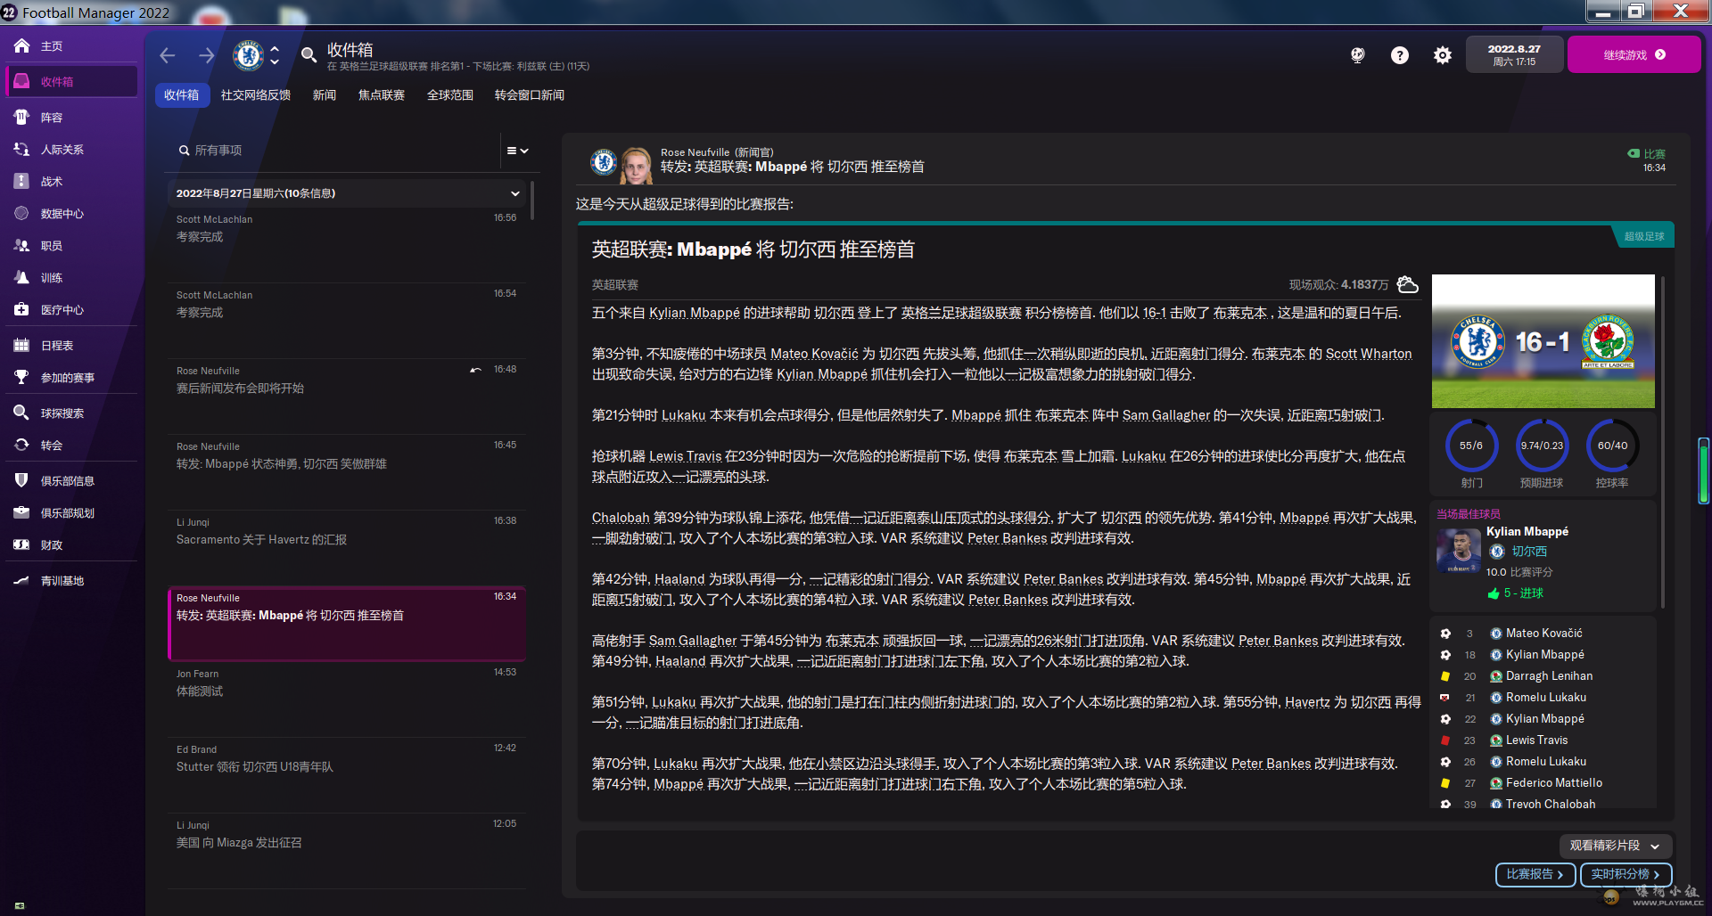Click Kylian Mbappé player photo
The width and height of the screenshot is (1712, 916).
click(x=1459, y=550)
